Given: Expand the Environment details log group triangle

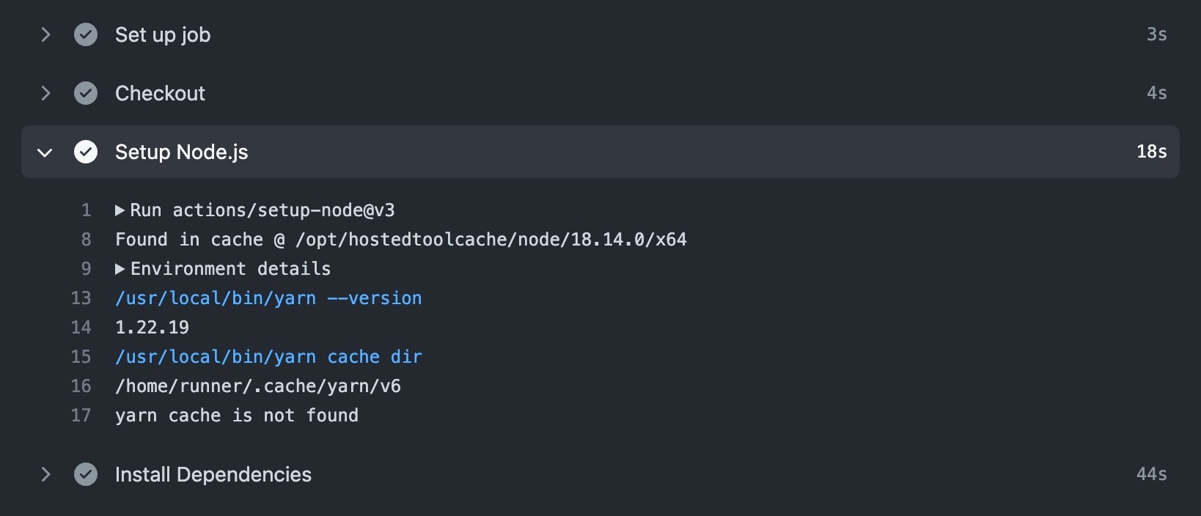Looking at the screenshot, I should tap(120, 269).
